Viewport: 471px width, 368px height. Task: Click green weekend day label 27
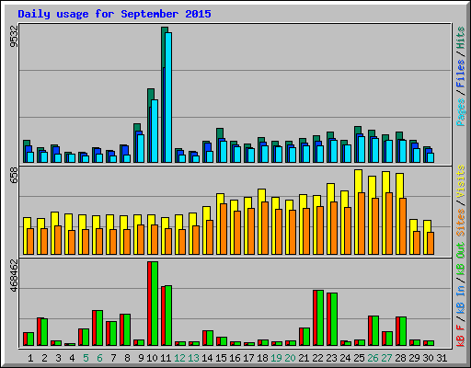(x=386, y=358)
